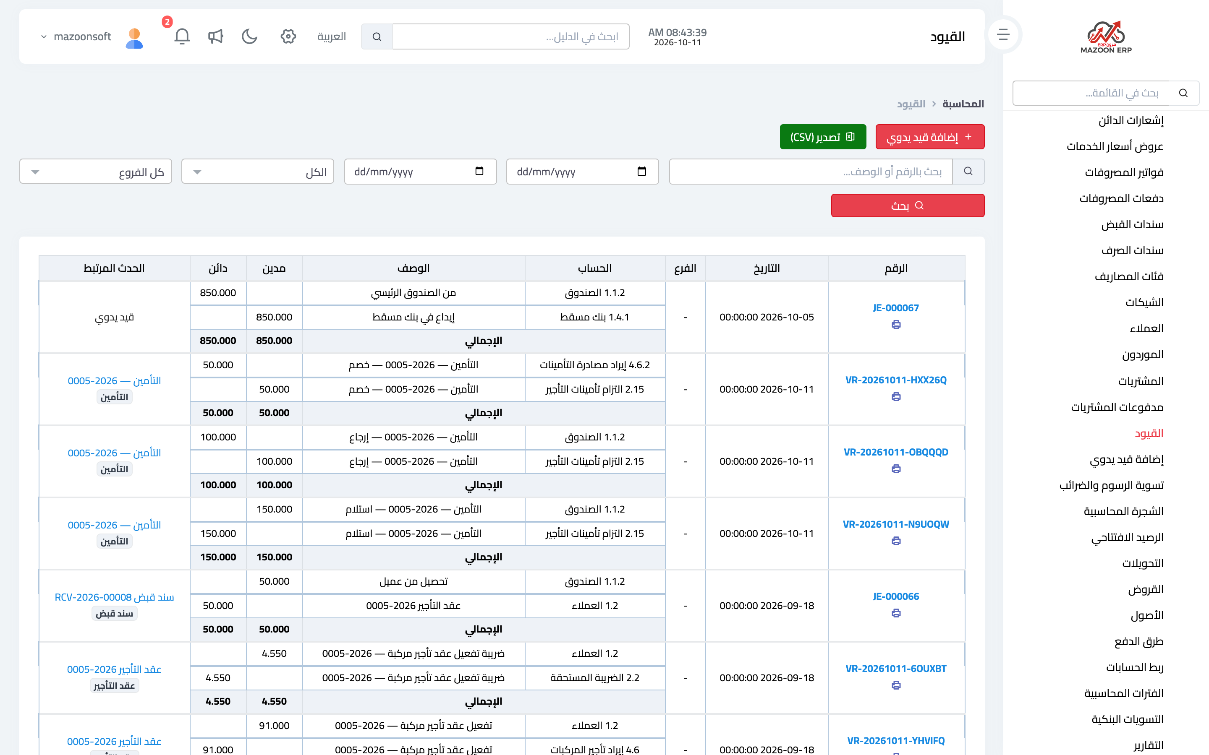This screenshot has width=1209, height=755.
Task: Focus the guide search field ابحث في الدليل
Action: 510,36
